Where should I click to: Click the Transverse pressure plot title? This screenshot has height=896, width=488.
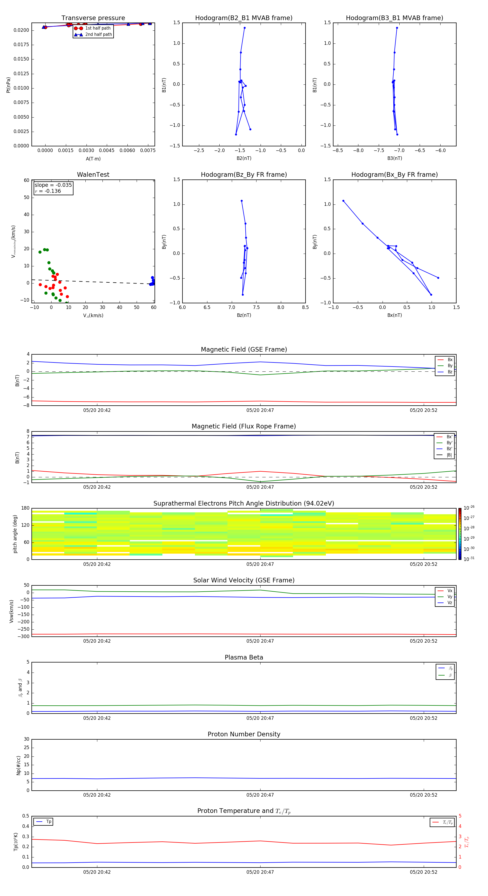93,18
